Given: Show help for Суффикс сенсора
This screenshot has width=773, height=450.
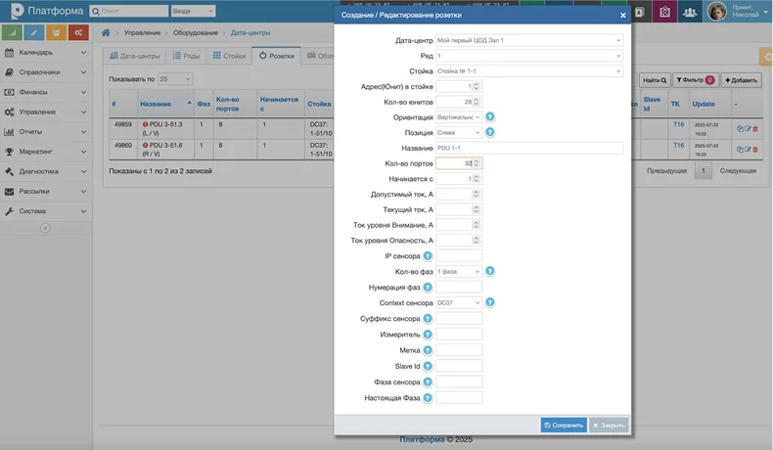Looking at the screenshot, I should tap(428, 318).
